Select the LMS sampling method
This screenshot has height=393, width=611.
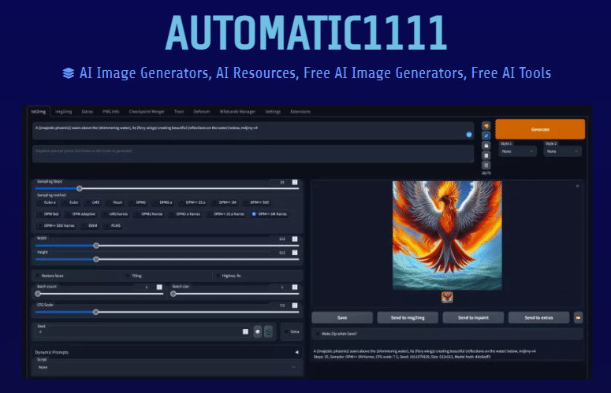click(93, 202)
